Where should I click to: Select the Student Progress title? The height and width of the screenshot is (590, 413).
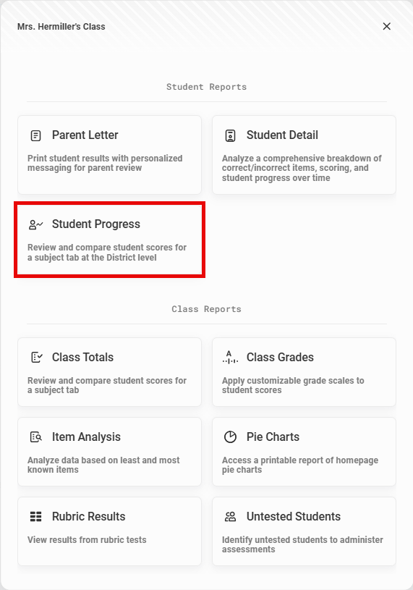pyautogui.click(x=95, y=224)
